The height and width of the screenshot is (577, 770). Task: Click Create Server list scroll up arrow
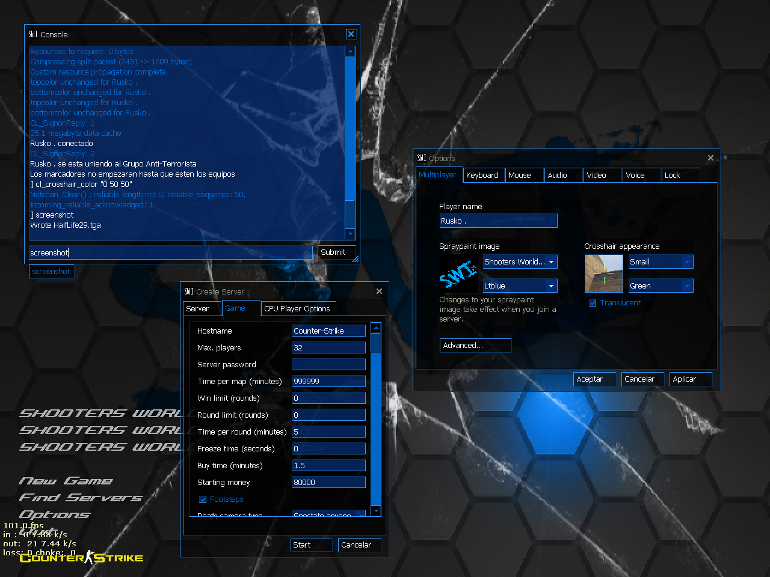click(x=376, y=328)
